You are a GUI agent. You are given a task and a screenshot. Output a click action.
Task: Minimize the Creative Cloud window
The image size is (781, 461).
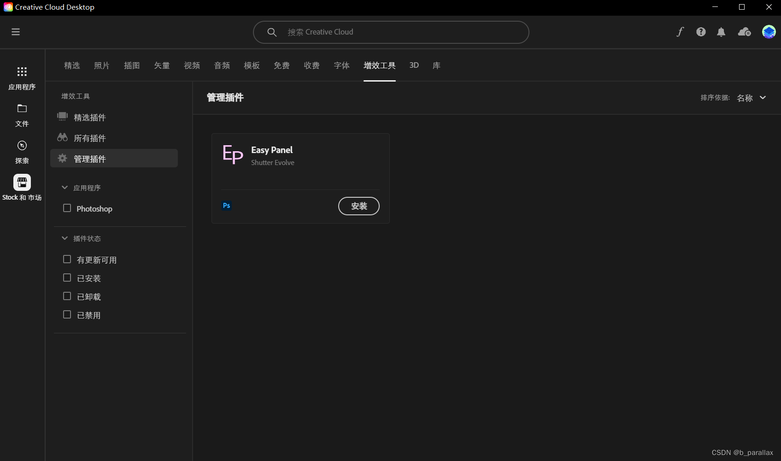coord(715,7)
